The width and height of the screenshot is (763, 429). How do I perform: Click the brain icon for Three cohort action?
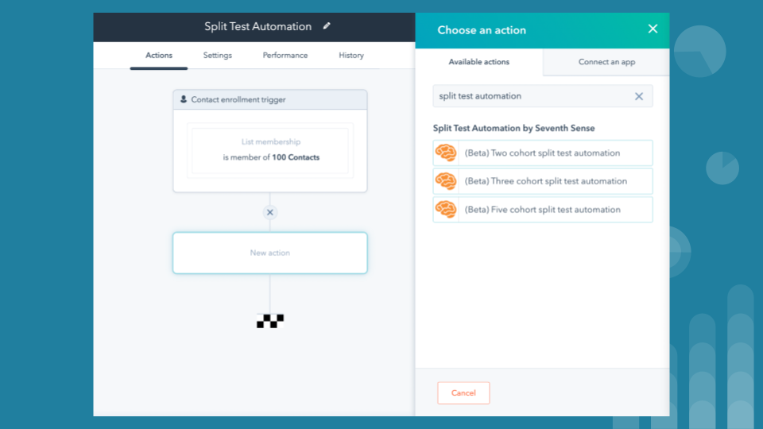pyautogui.click(x=446, y=181)
